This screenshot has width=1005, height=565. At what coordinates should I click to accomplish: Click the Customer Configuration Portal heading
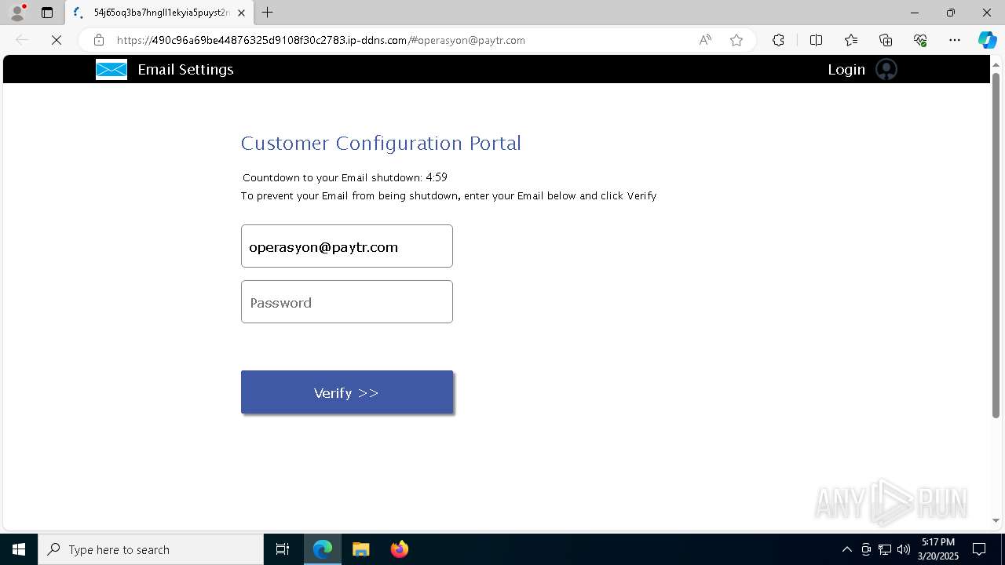[x=381, y=143]
